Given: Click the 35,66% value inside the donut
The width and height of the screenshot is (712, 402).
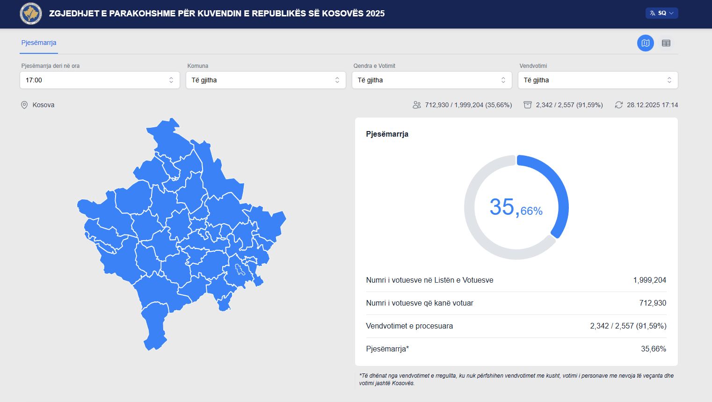Looking at the screenshot, I should pyautogui.click(x=516, y=207).
